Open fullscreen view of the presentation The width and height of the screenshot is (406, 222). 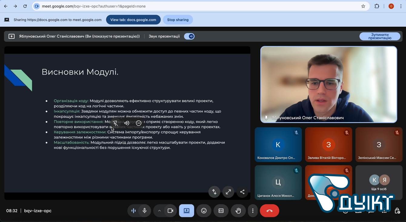click(228, 192)
